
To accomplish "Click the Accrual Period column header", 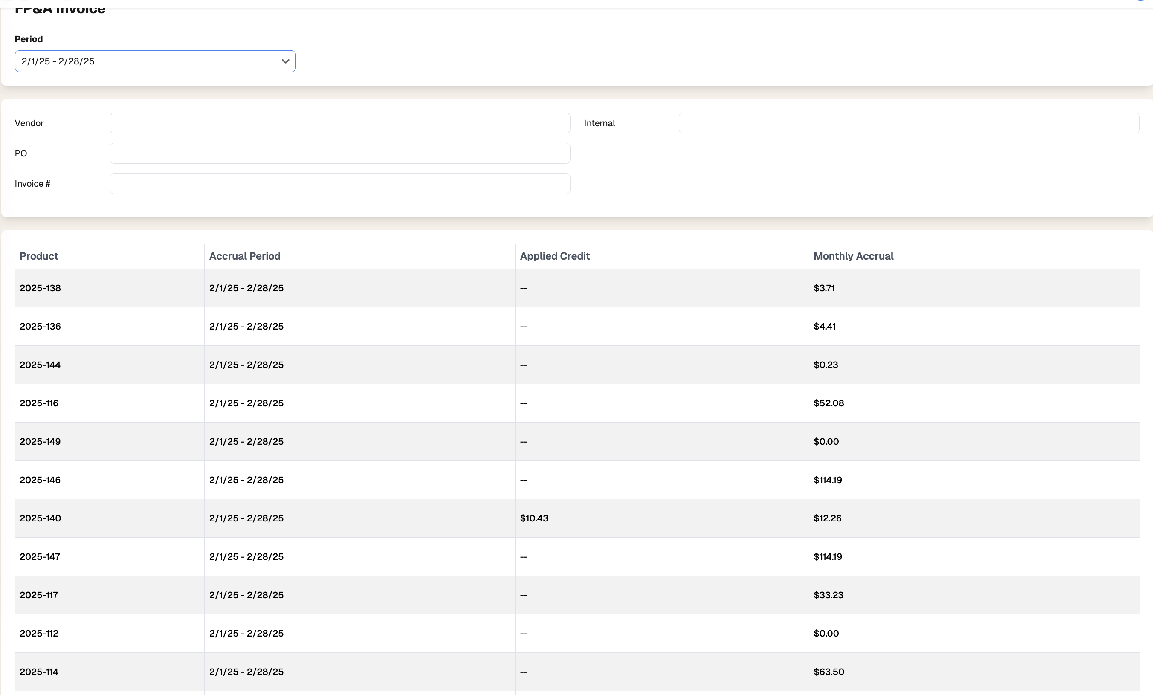I will (x=244, y=256).
